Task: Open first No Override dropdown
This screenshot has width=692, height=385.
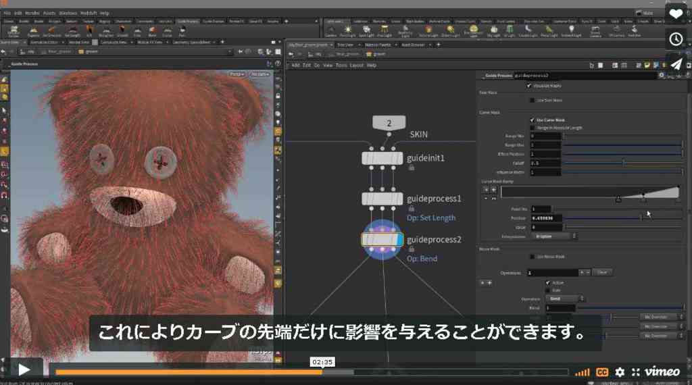Action: tap(661, 317)
